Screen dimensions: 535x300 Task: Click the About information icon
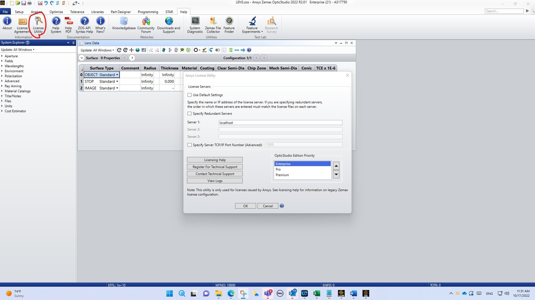pyautogui.click(x=7, y=25)
